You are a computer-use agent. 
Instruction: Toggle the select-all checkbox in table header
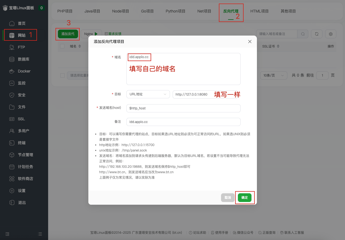62,46
